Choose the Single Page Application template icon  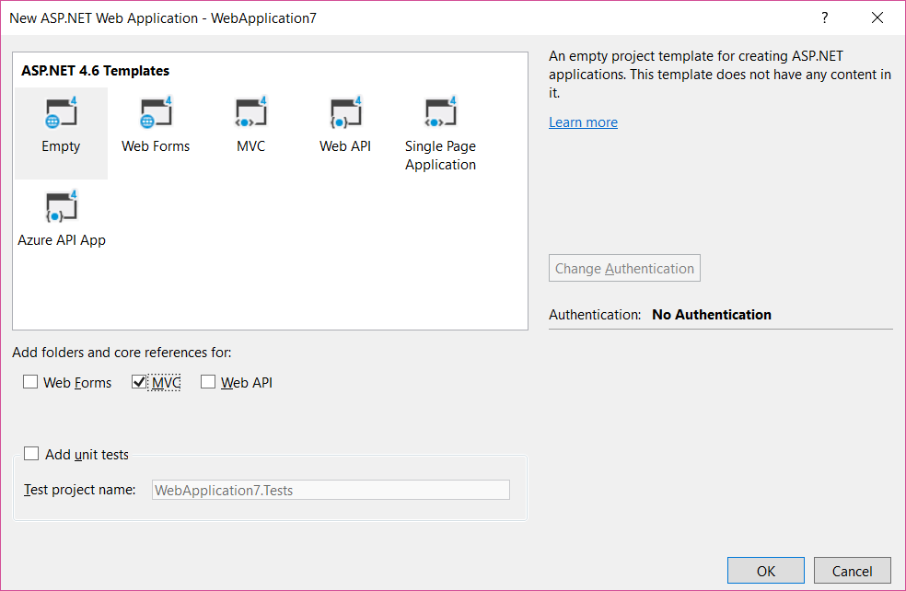[440, 114]
